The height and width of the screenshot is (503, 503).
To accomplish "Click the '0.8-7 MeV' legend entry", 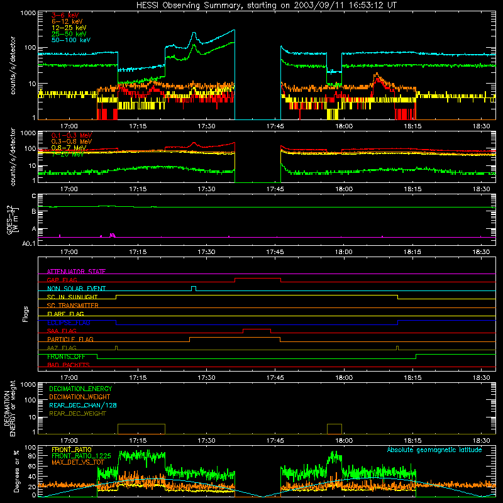I will pos(69,148).
